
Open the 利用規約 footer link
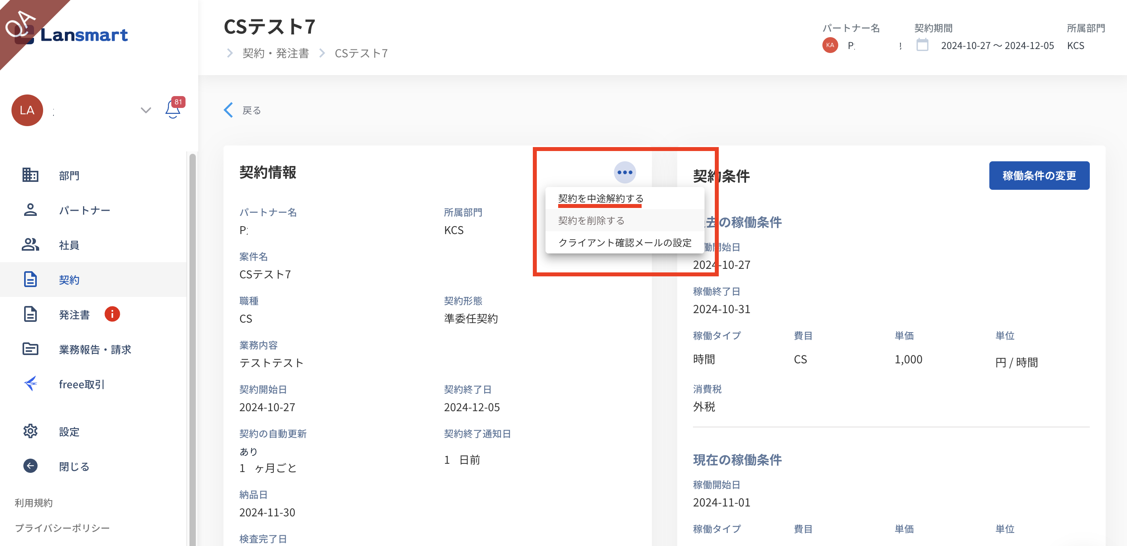coord(34,503)
